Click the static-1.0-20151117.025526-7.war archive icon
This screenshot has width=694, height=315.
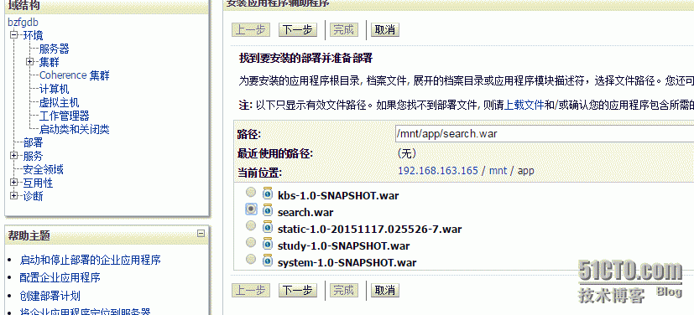pyautogui.click(x=268, y=227)
